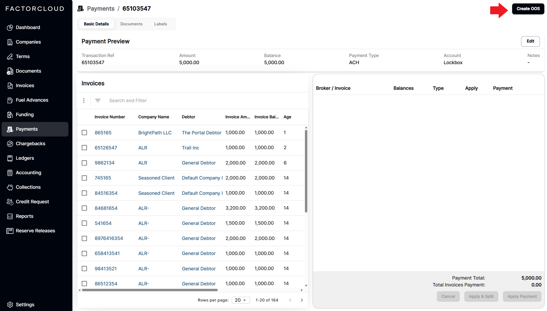Open BrightPath LLC company link
Viewport: 547px width, 311px height.
pyautogui.click(x=155, y=133)
